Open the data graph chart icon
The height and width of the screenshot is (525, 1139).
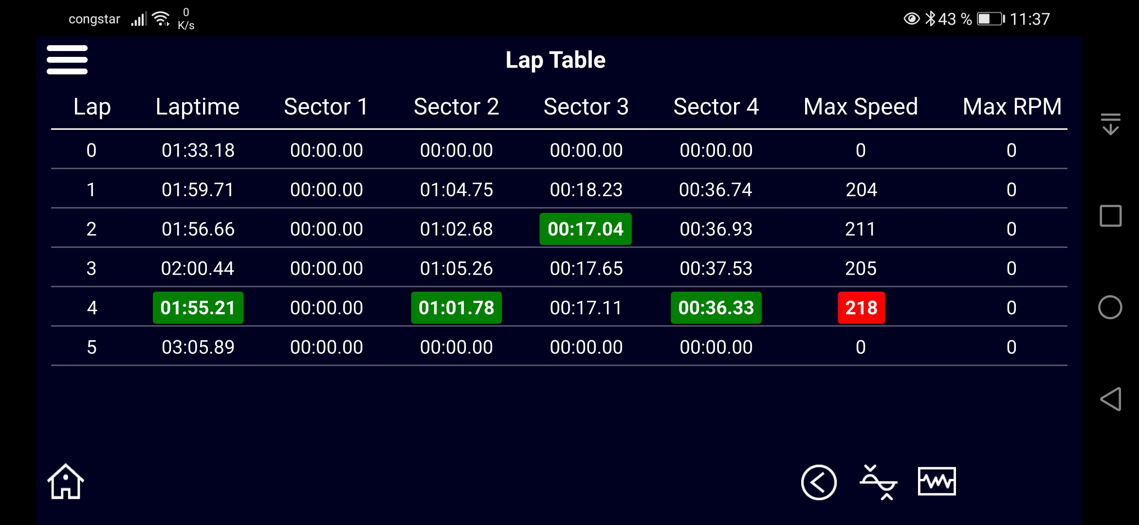pyautogui.click(x=937, y=481)
